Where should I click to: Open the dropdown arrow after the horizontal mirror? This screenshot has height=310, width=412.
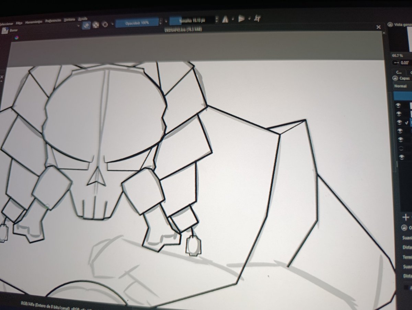(232, 20)
